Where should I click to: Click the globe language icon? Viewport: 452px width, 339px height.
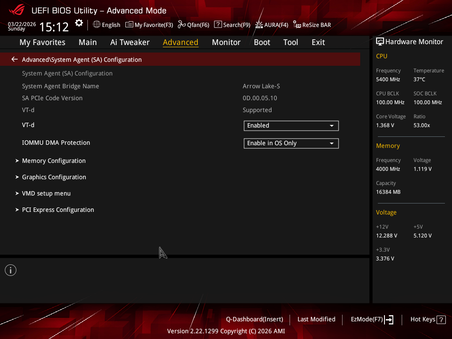97,25
